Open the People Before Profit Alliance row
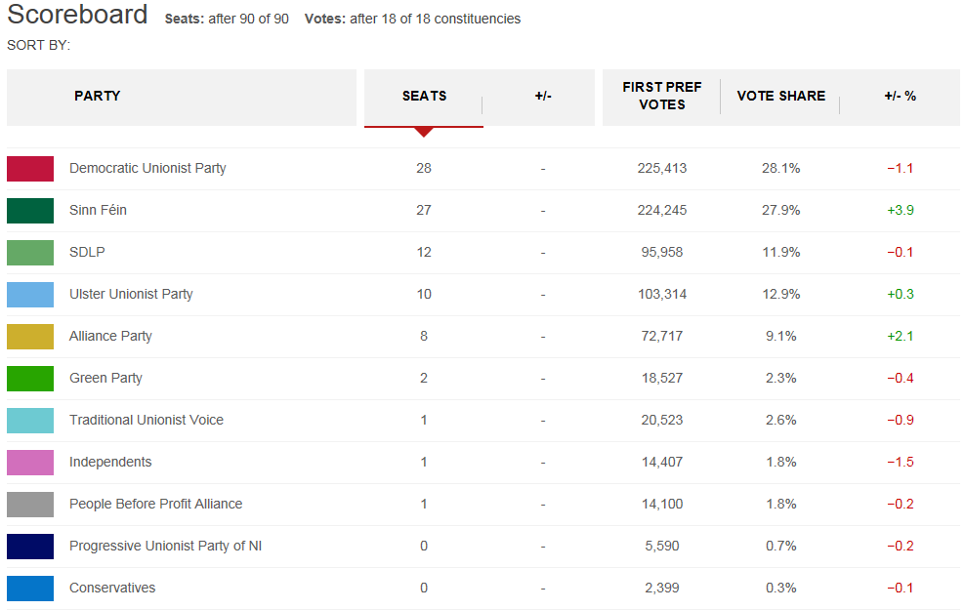This screenshot has height=610, width=965. (x=155, y=505)
